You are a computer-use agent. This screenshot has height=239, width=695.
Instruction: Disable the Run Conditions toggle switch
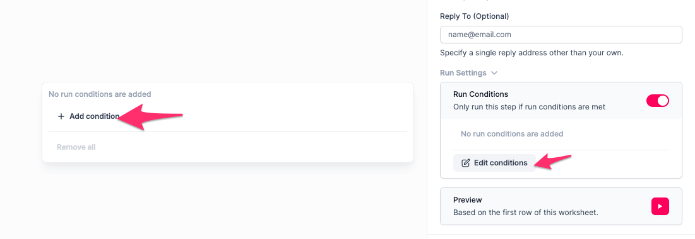click(657, 101)
